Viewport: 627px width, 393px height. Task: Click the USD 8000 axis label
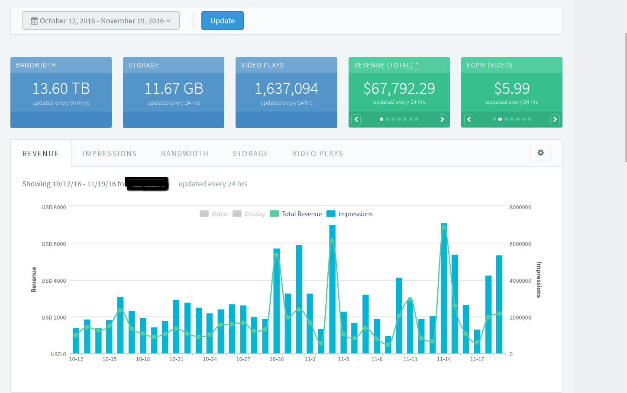pos(54,208)
